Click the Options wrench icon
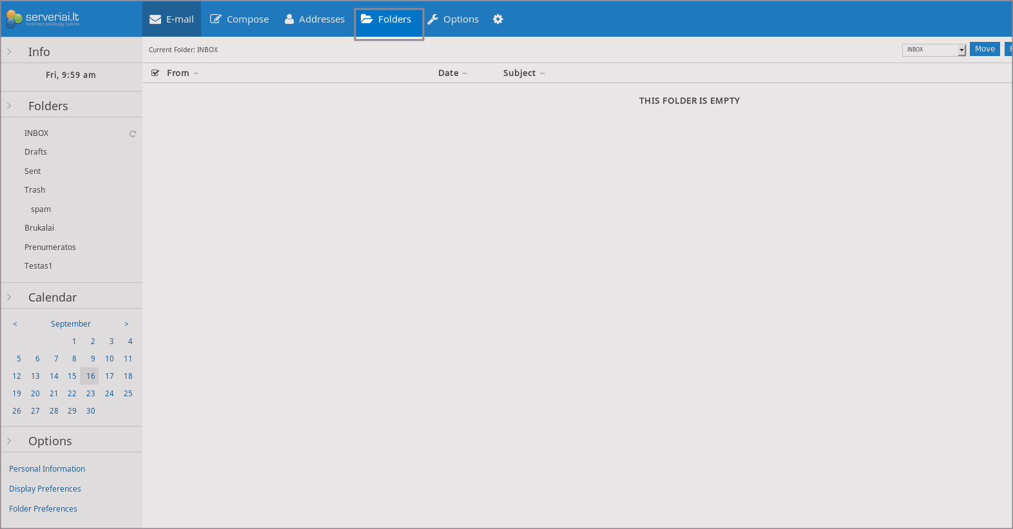The height and width of the screenshot is (529, 1013). tap(433, 19)
